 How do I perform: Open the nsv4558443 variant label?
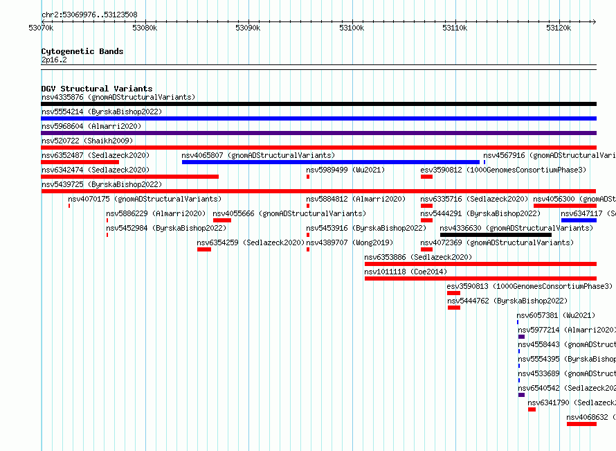567,344
